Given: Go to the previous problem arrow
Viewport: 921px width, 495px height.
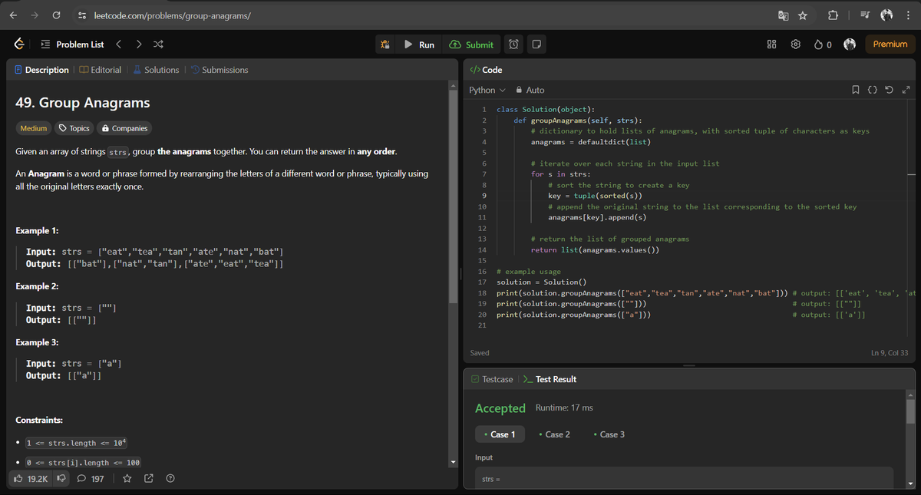Looking at the screenshot, I should pyautogui.click(x=119, y=45).
